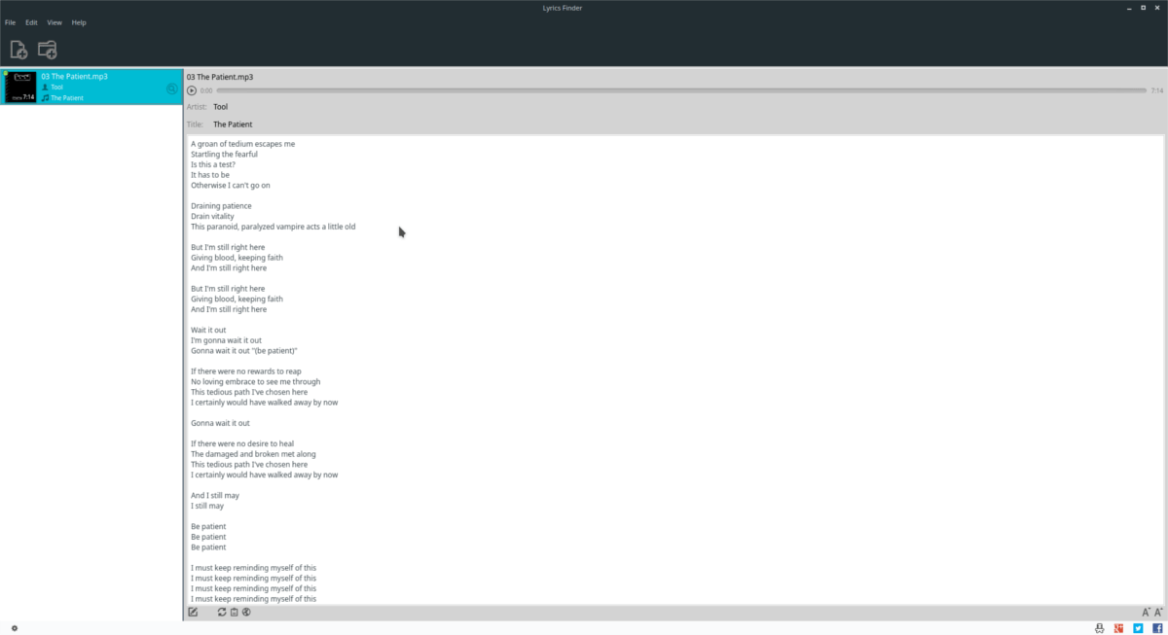Decrease the lyrics font size
This screenshot has height=635, width=1168.
click(1146, 613)
